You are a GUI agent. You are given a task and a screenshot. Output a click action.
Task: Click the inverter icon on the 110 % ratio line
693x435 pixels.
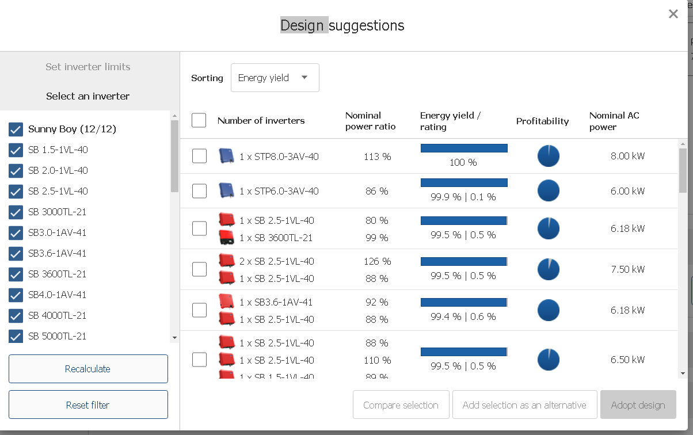227,360
